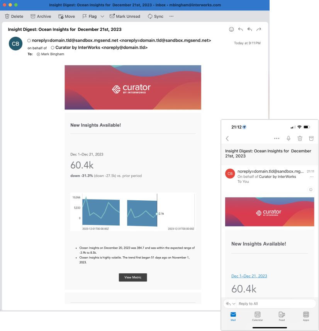The width and height of the screenshot is (319, 331).
Task: Open the Feed tab
Action: click(282, 316)
